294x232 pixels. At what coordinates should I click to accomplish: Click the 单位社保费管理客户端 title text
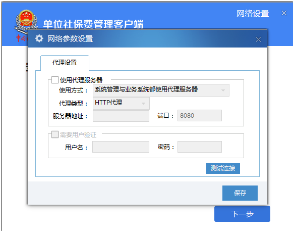93,24
